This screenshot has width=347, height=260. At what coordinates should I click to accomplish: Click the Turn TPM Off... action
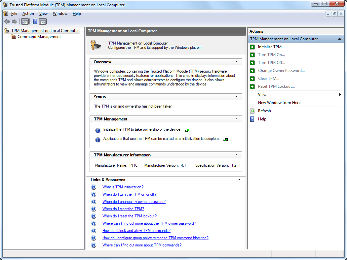coord(272,63)
